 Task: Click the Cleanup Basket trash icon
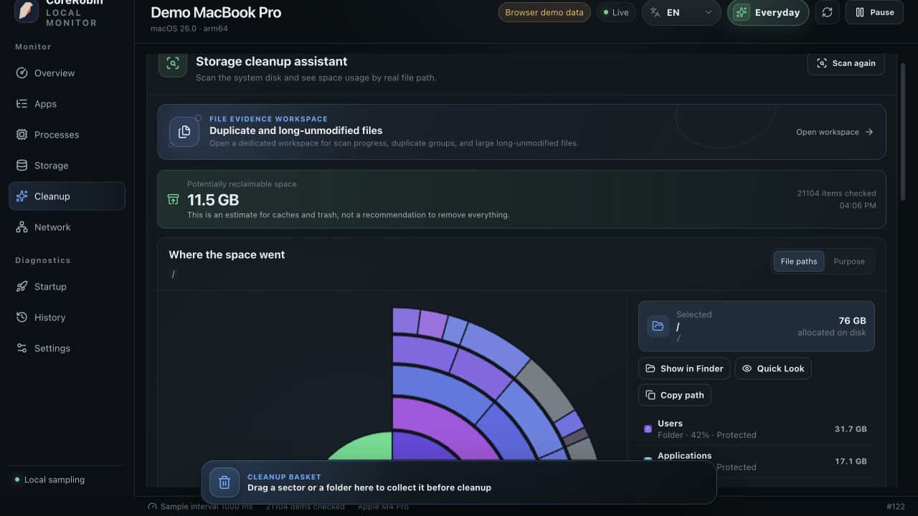[224, 482]
